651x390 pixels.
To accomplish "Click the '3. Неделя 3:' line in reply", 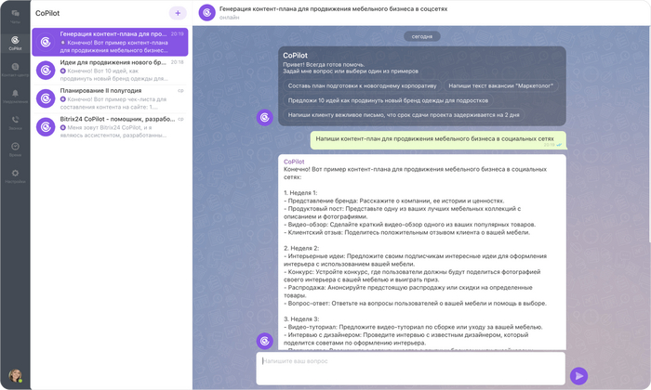I will coord(301,319).
